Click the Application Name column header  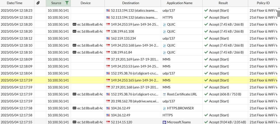point(179,3)
